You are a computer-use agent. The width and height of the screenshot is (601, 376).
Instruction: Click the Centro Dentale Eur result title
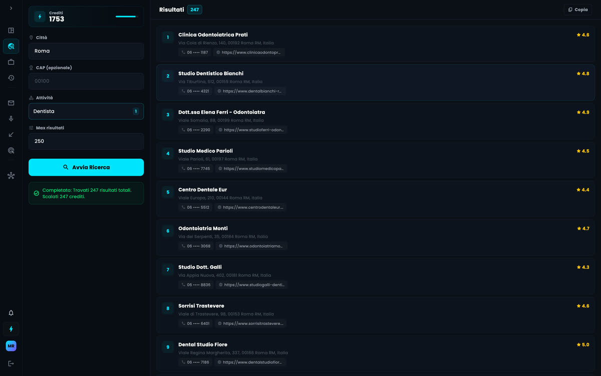coord(202,190)
